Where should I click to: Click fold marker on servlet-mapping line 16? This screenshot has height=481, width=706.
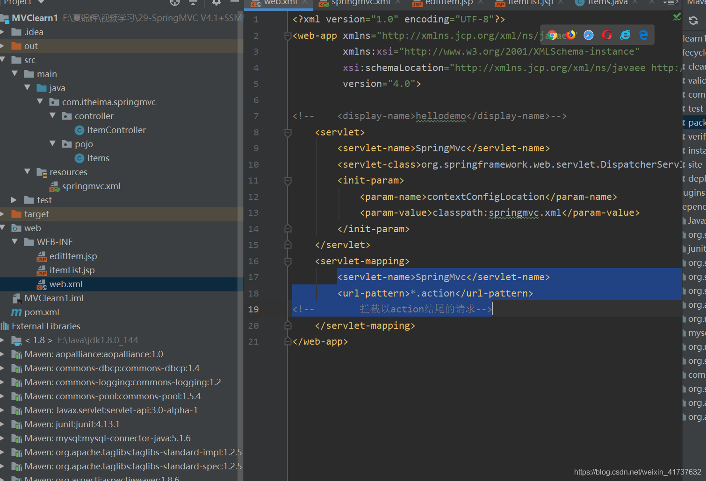click(288, 262)
